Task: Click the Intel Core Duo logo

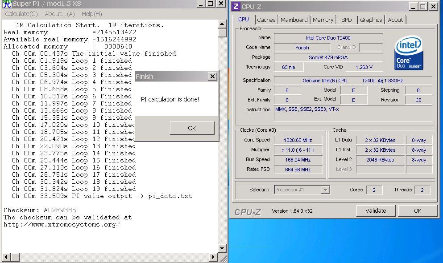Action: [409, 53]
